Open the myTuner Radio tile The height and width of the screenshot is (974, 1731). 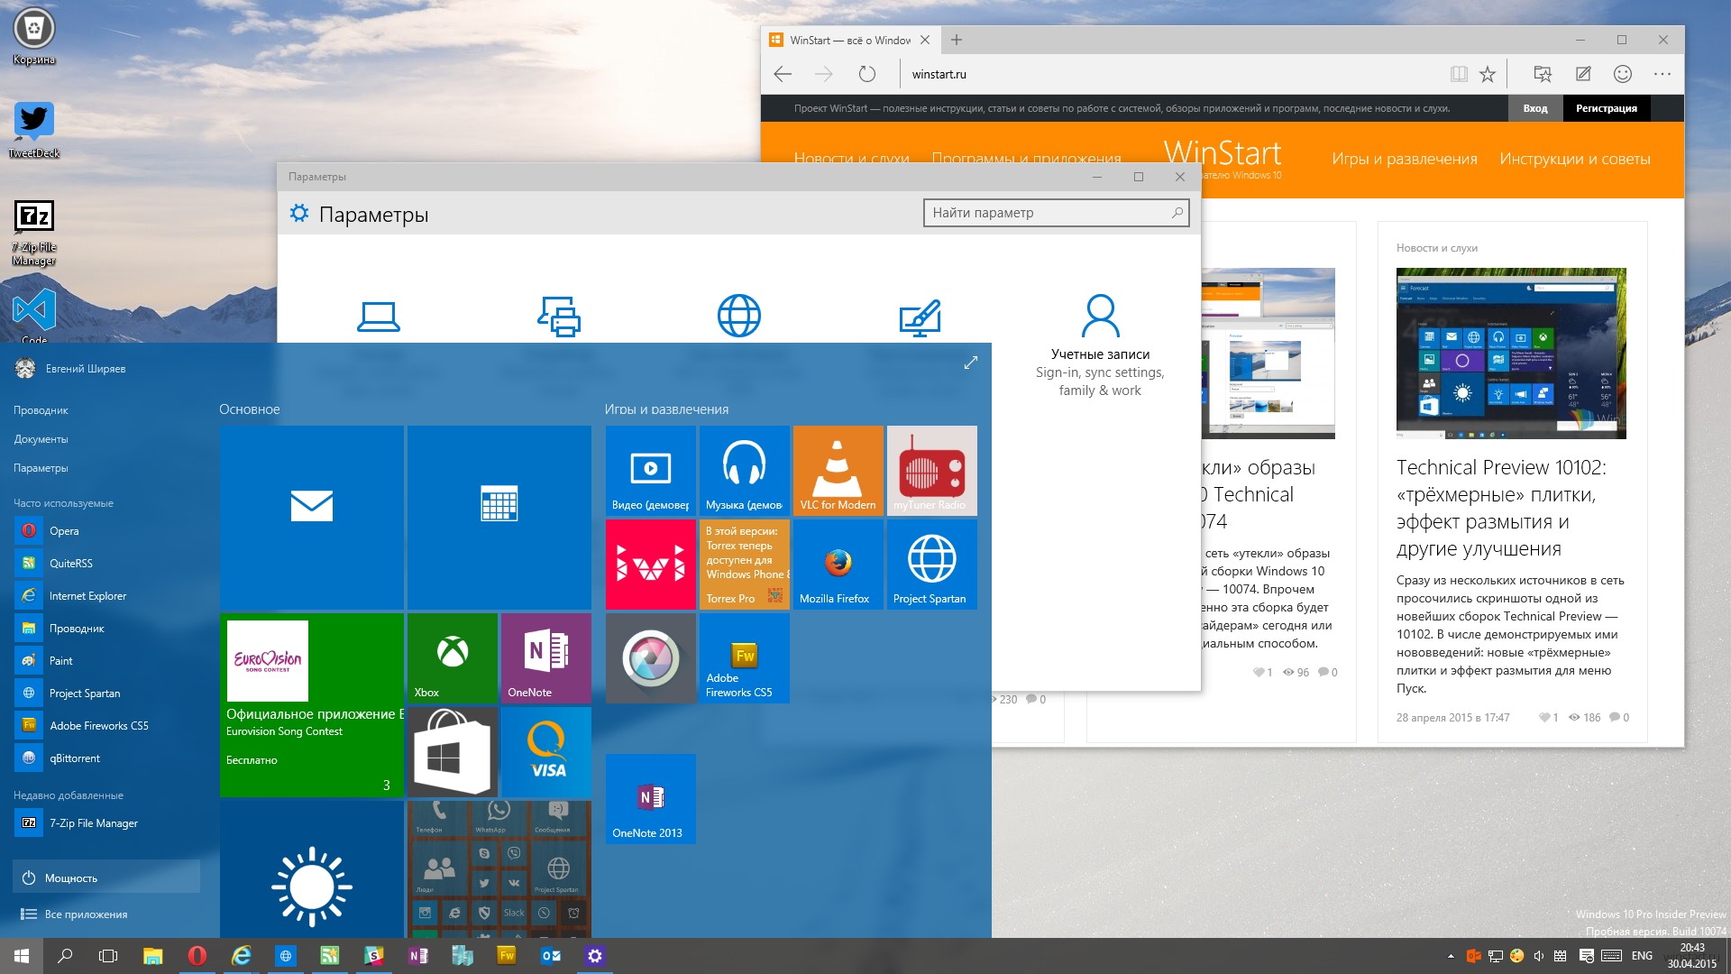(932, 471)
